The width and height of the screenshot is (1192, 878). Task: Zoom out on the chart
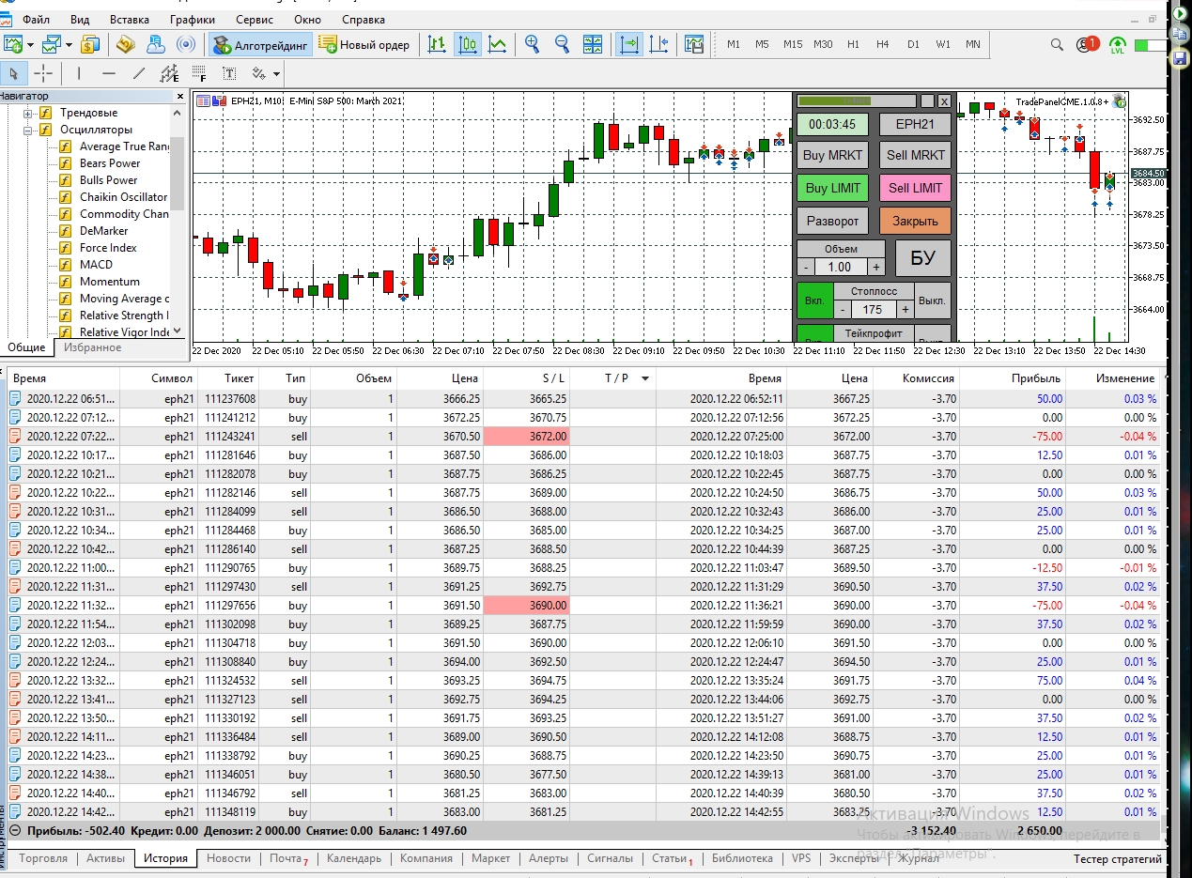pos(563,44)
